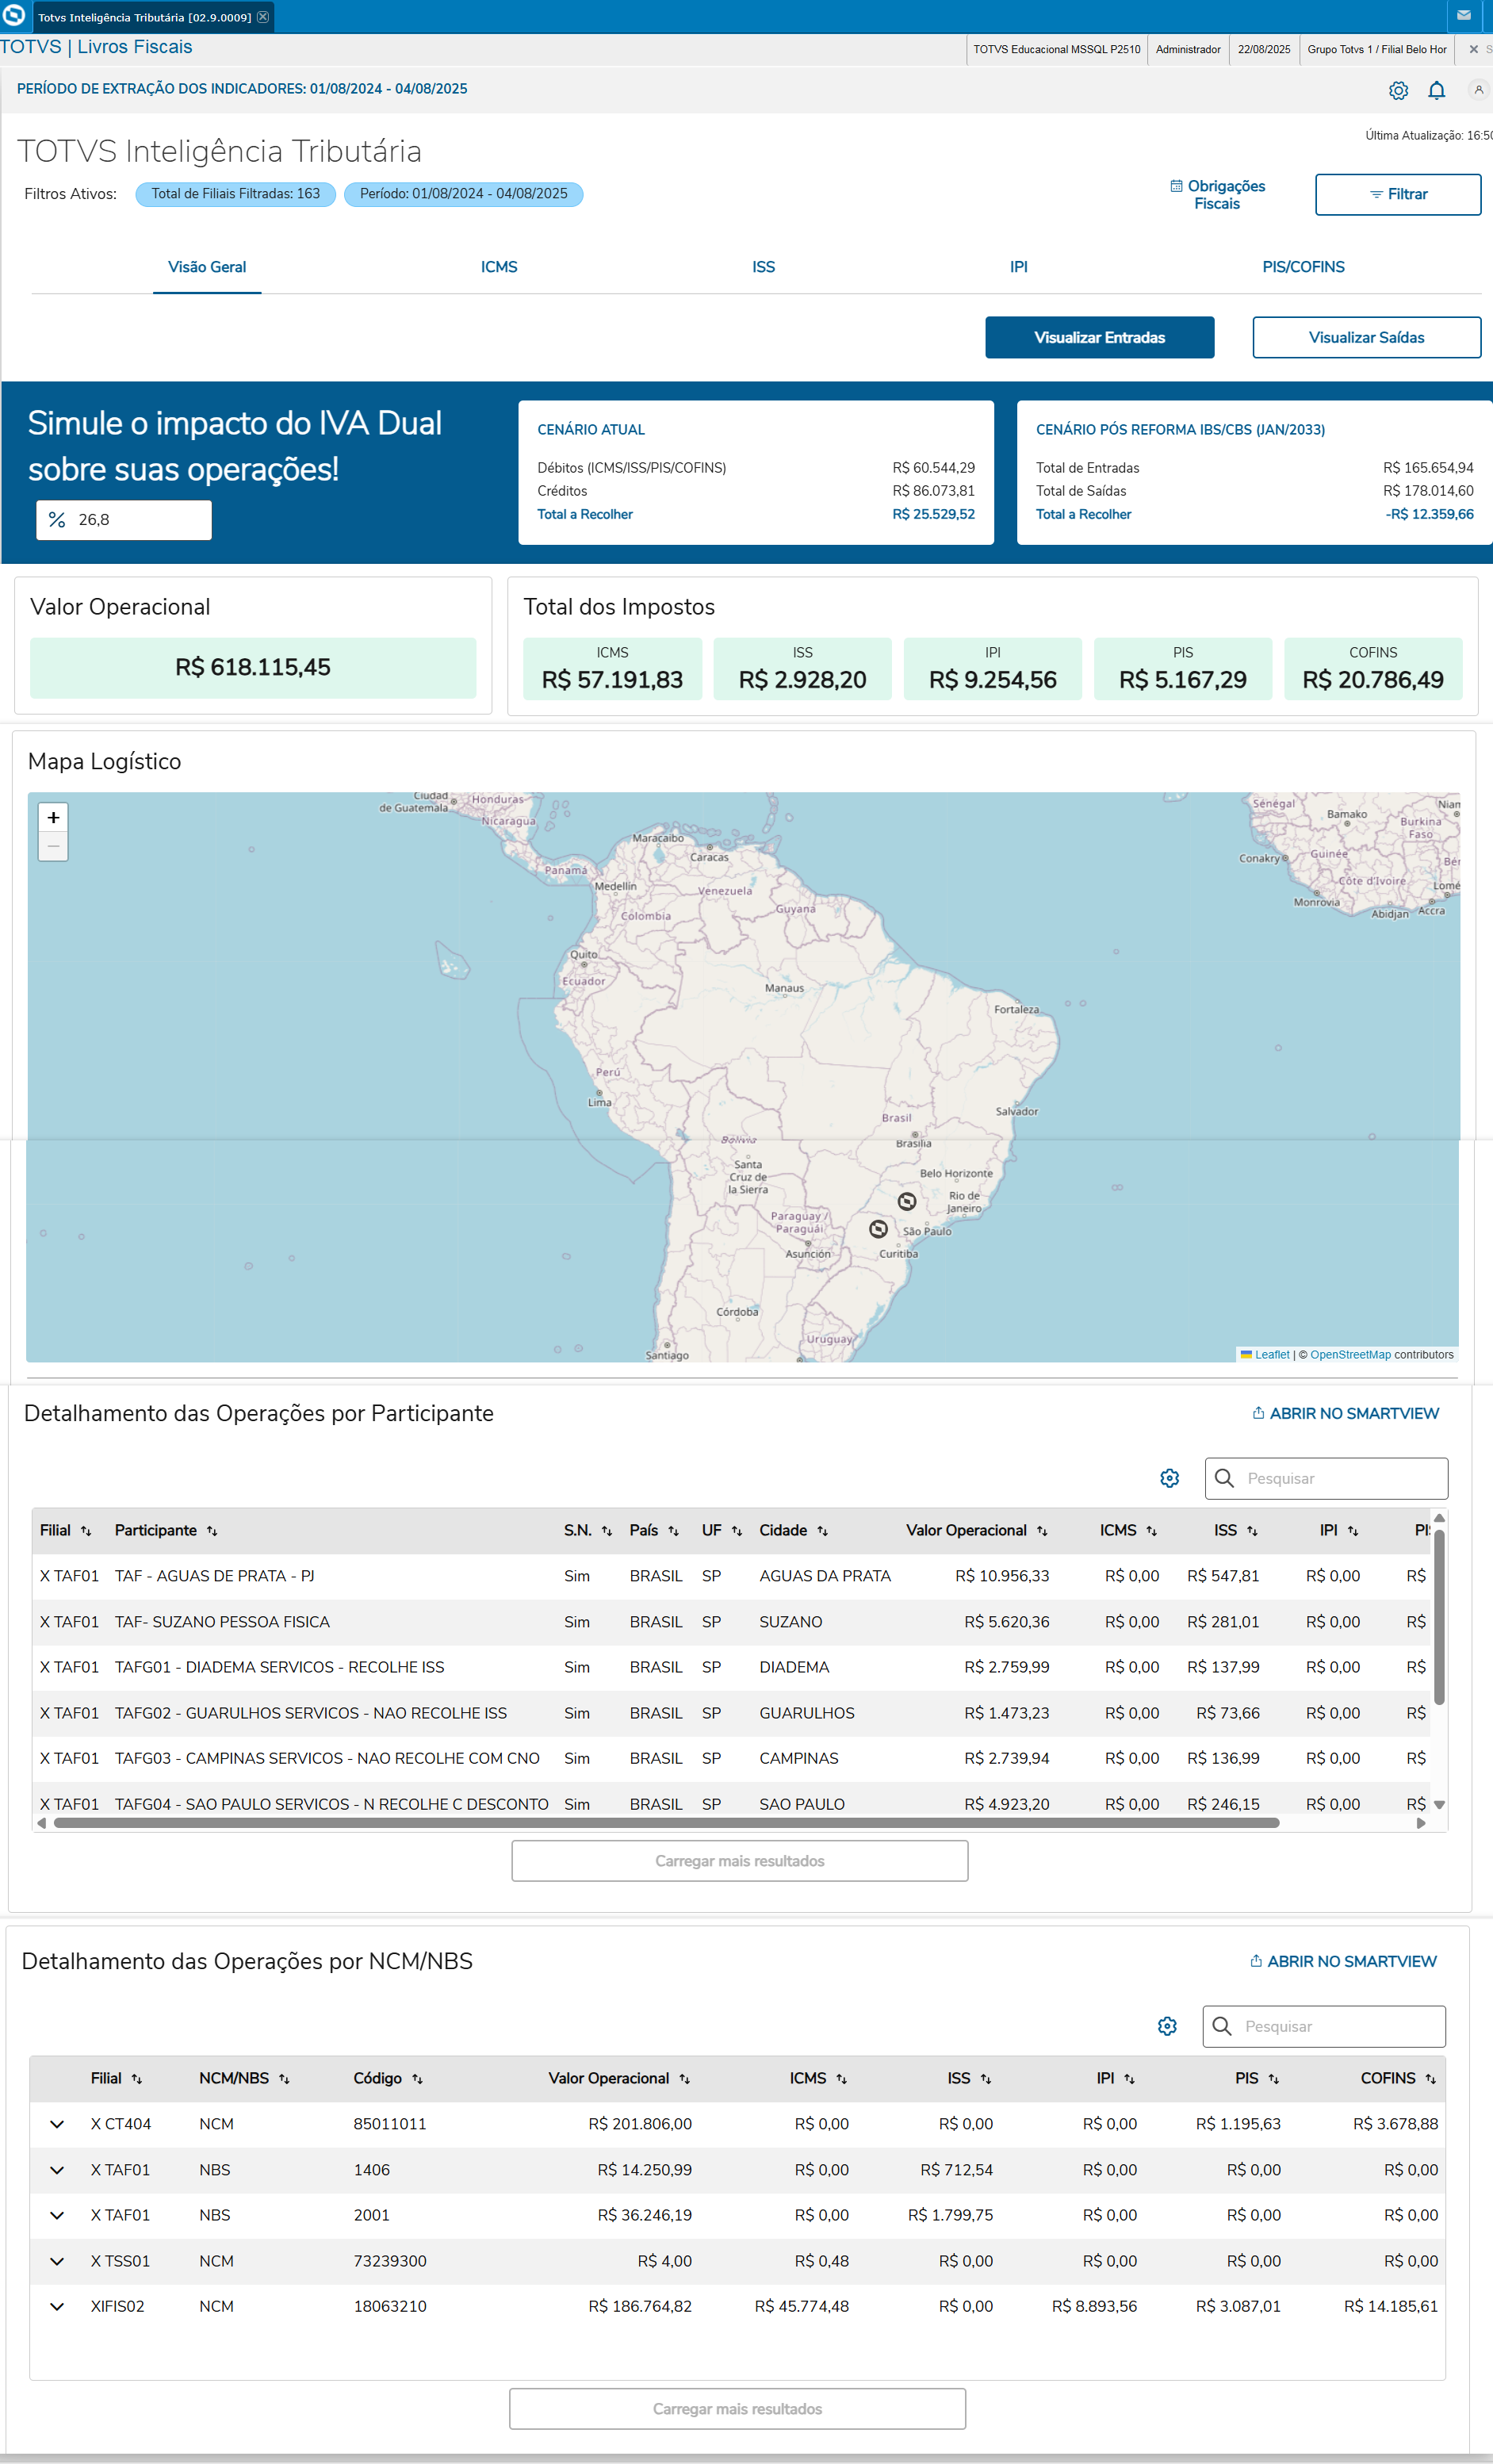Click the Visualizar Saídas button

pyautogui.click(x=1366, y=338)
